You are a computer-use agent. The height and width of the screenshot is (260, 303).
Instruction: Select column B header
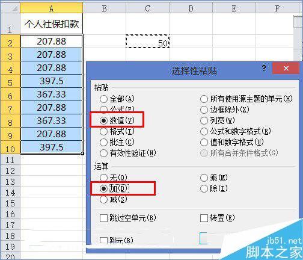[105, 8]
